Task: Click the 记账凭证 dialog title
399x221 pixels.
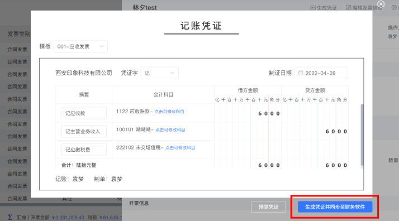Action: [x=201, y=26]
